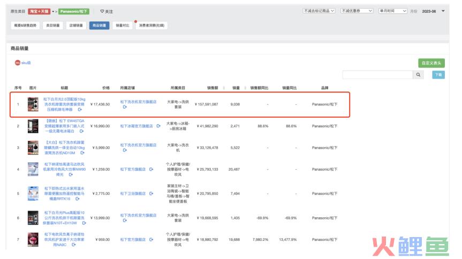This screenshot has height=259, width=462.
Task: Open the 不减优惠券 dropdown
Action: 357,11
